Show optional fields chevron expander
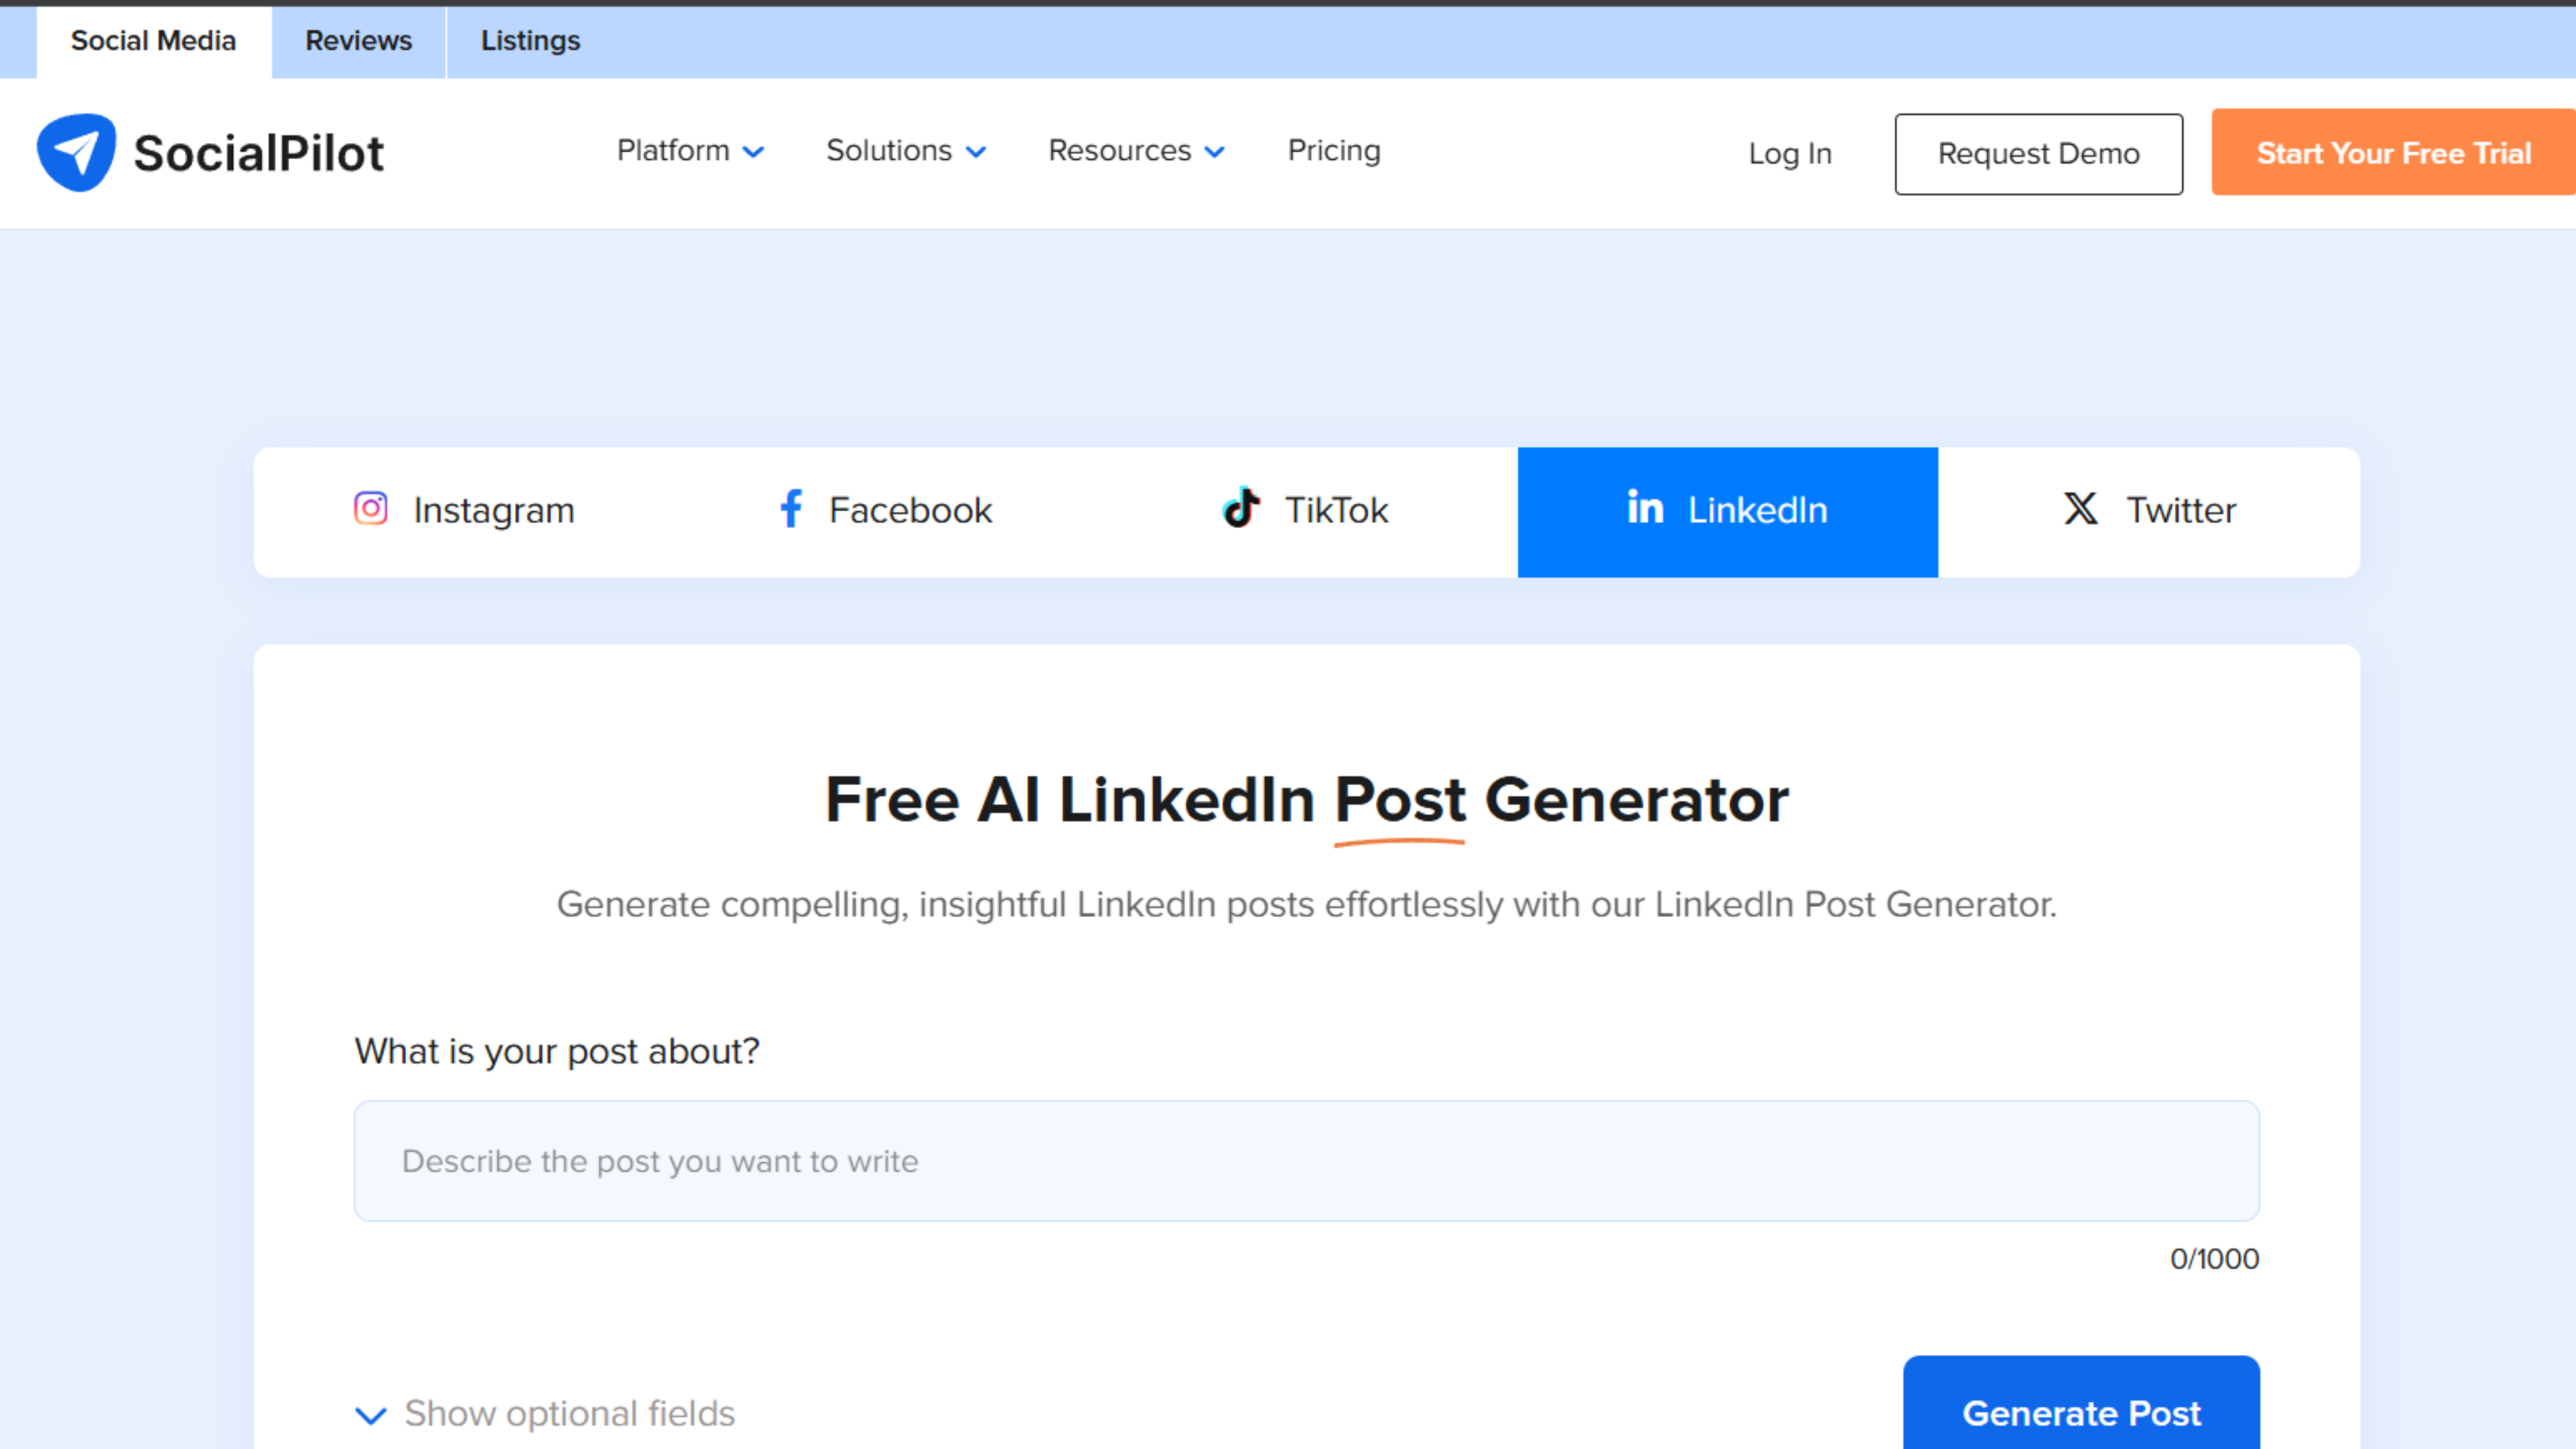This screenshot has width=2576, height=1449. pos(371,1415)
